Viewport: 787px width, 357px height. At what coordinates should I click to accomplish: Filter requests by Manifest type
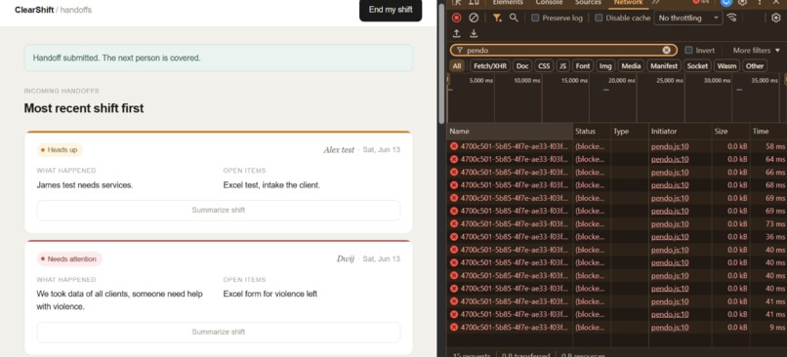click(x=664, y=65)
